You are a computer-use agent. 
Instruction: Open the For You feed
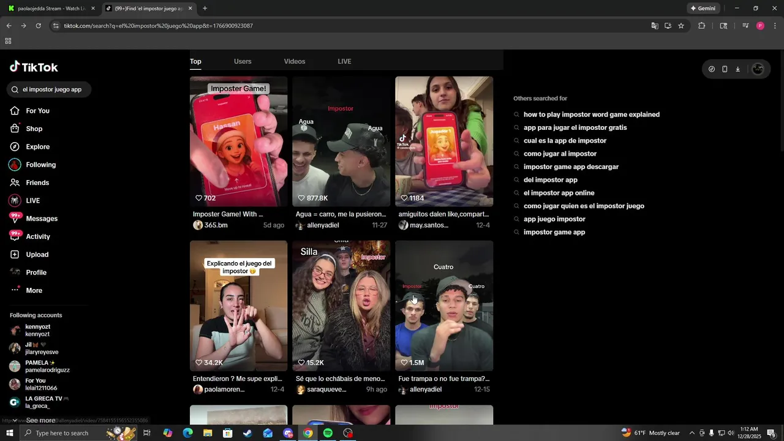click(x=37, y=111)
